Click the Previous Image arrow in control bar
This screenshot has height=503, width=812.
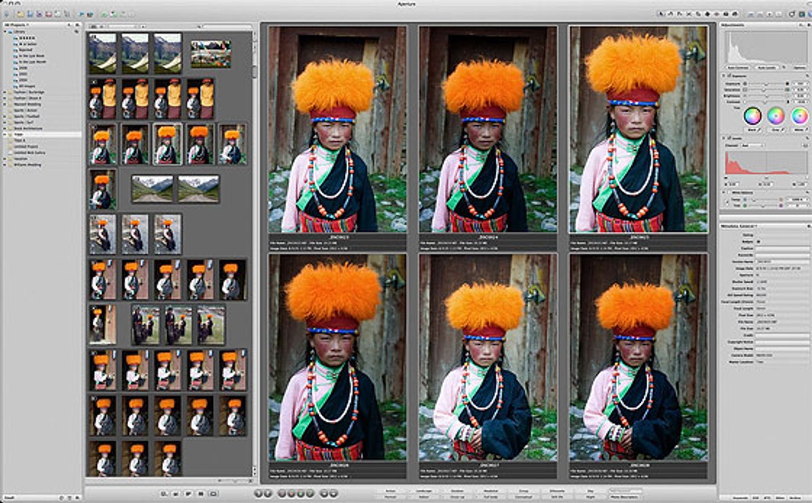324,493
